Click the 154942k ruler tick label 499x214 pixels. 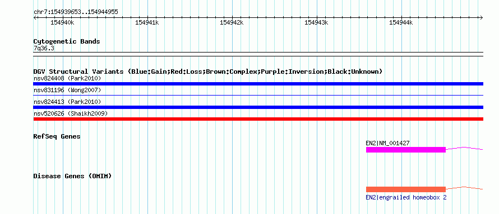232,22
